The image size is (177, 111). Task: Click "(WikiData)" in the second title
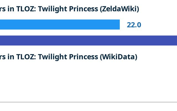pyautogui.click(x=118, y=57)
